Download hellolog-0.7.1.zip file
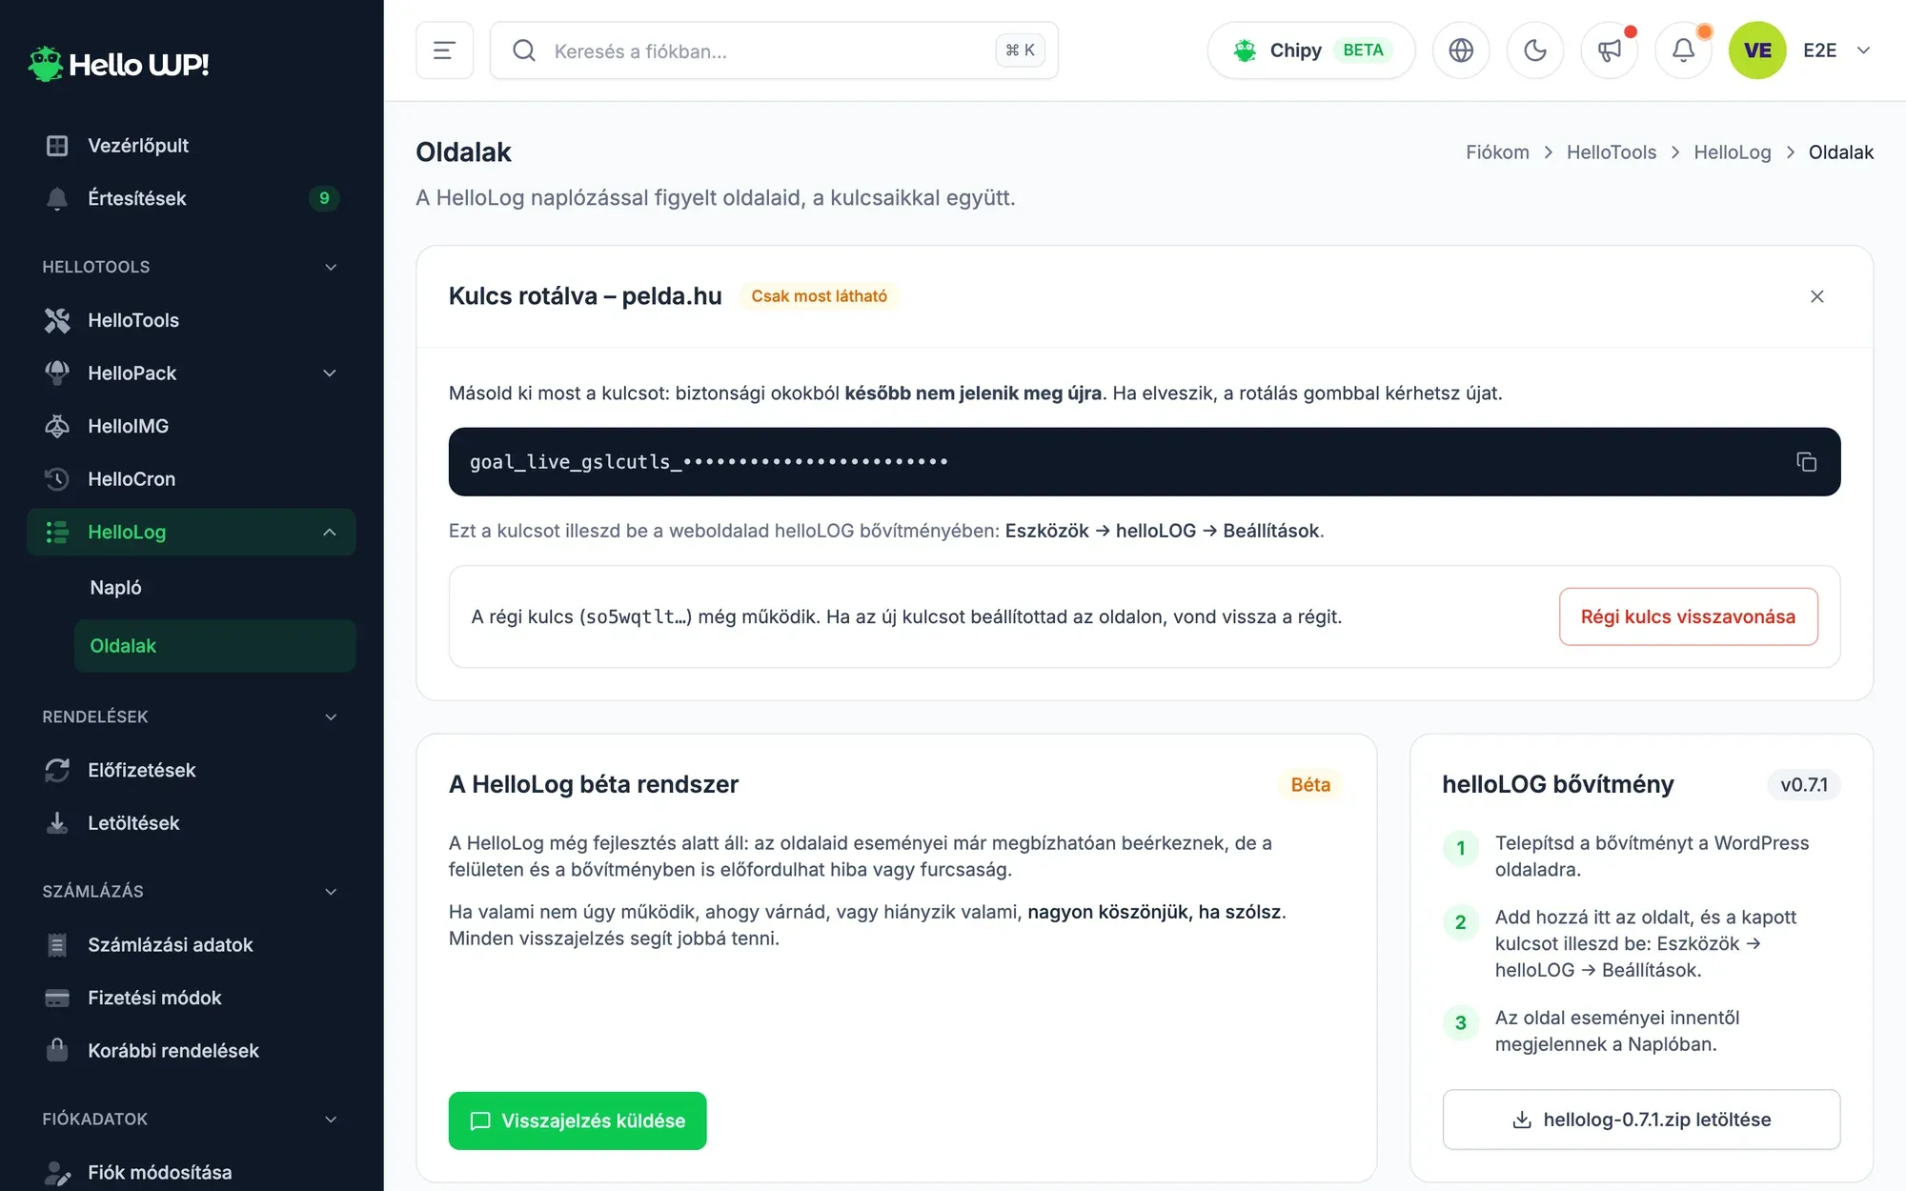 click(x=1641, y=1120)
